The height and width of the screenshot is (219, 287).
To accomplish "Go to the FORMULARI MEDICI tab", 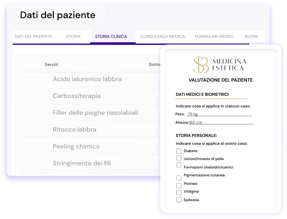I will tap(214, 37).
